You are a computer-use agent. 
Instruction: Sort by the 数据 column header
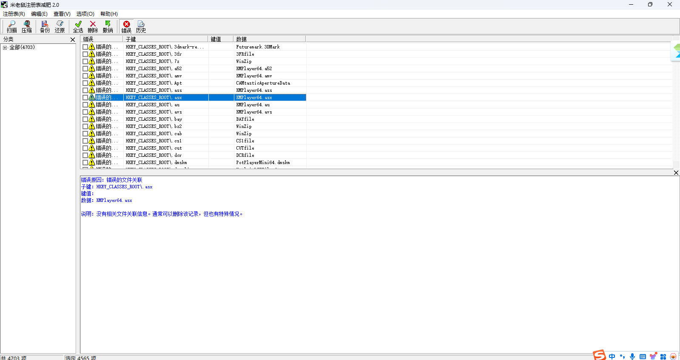[270, 39]
